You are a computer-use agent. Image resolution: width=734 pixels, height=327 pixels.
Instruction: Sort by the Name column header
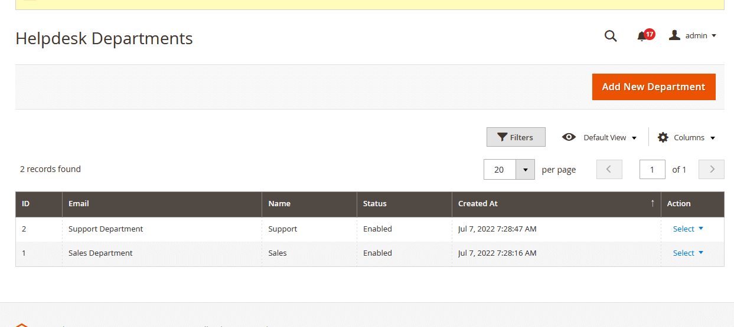coord(279,204)
